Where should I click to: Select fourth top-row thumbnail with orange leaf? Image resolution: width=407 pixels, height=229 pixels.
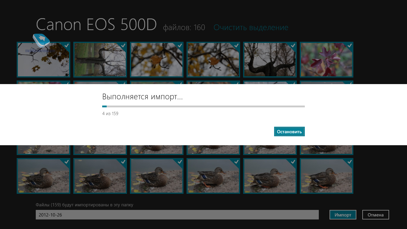point(213,60)
